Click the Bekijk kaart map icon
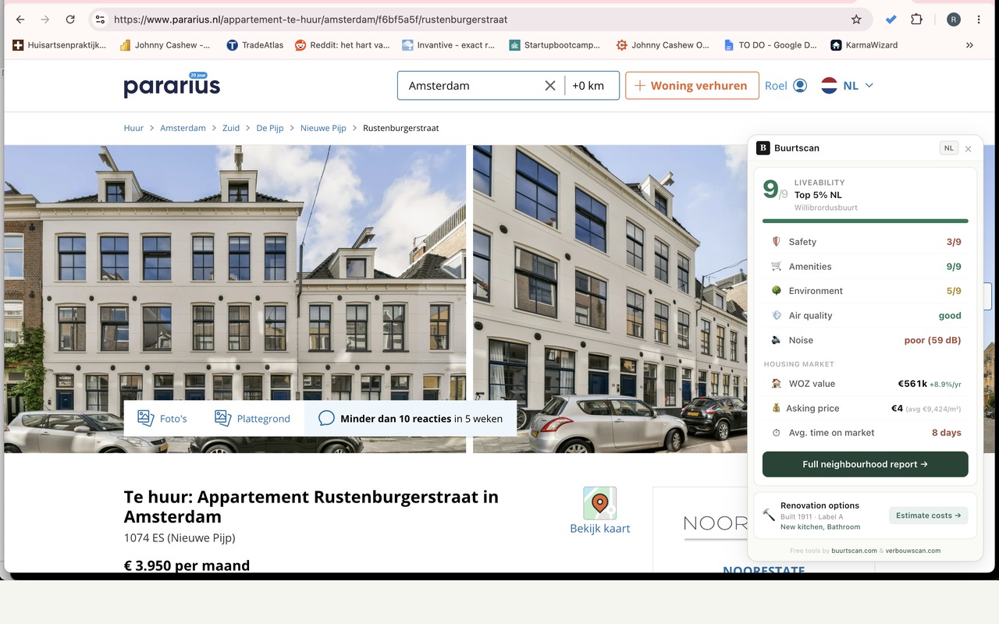The height and width of the screenshot is (624, 999). (x=599, y=503)
